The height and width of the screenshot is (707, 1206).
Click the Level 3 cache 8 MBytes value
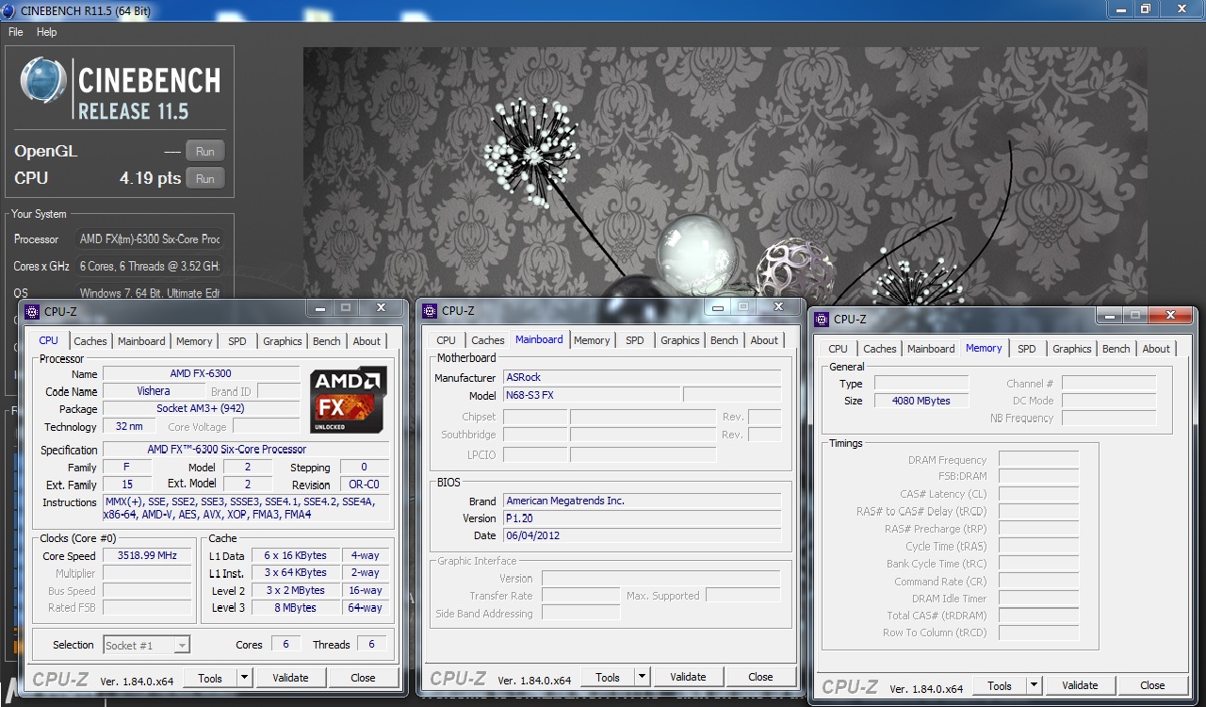(x=295, y=608)
